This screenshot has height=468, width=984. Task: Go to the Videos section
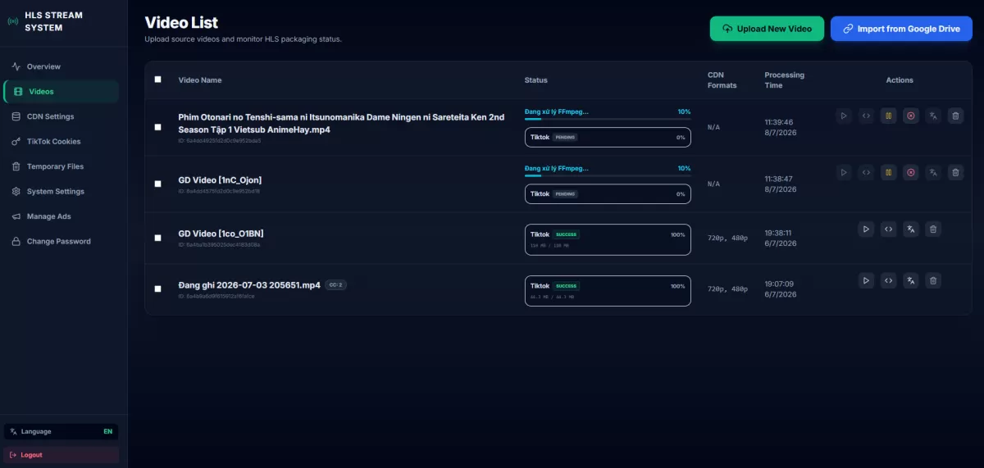click(x=61, y=92)
